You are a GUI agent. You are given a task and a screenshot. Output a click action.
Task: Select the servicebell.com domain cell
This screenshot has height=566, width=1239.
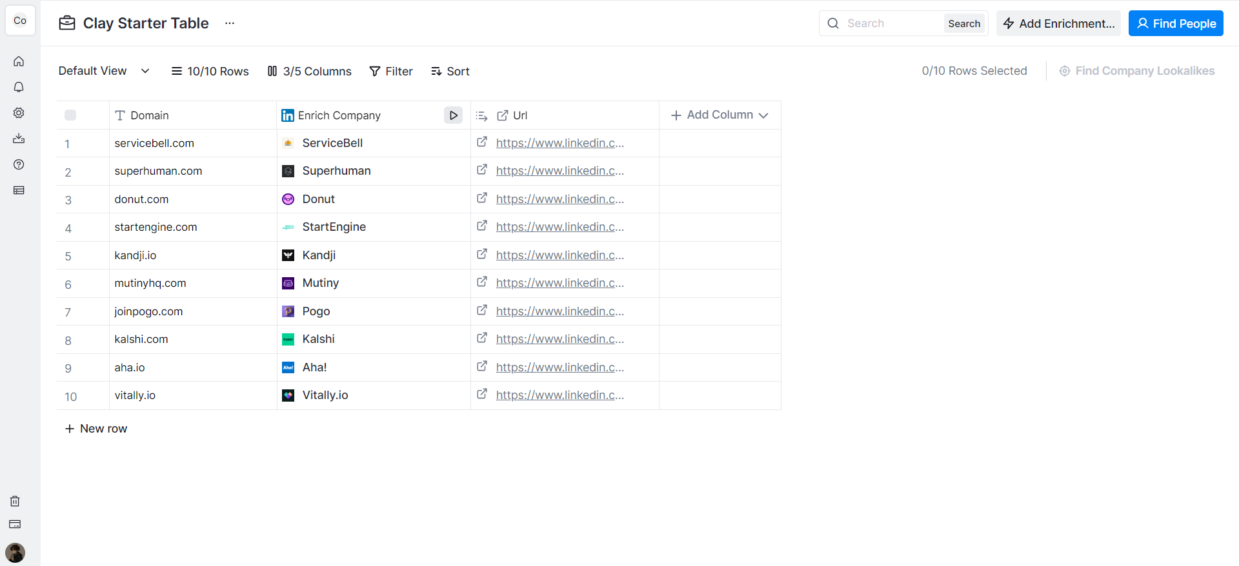pos(193,143)
